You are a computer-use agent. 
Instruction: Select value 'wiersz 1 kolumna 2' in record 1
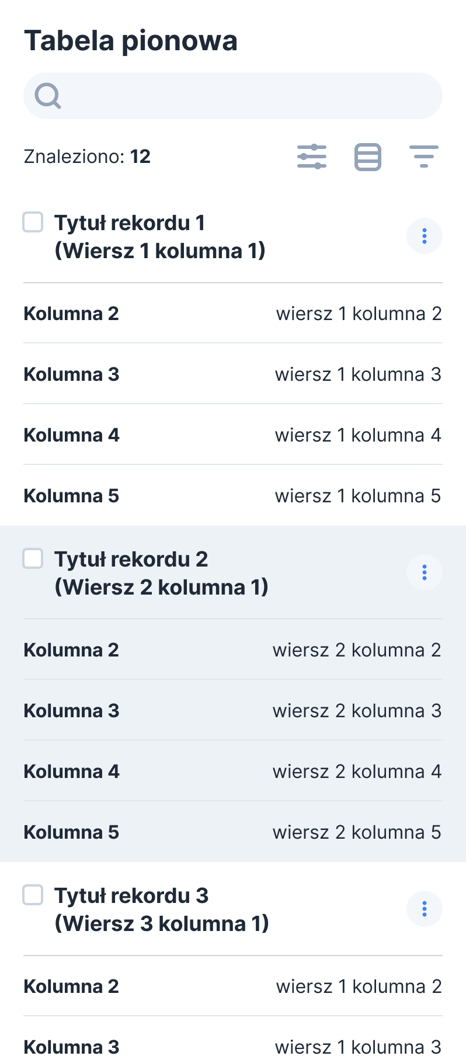pos(359,314)
